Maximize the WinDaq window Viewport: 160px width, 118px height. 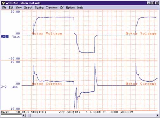153,3
